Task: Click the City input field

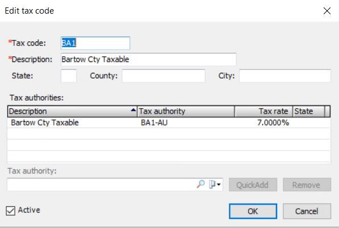Action: [285, 76]
